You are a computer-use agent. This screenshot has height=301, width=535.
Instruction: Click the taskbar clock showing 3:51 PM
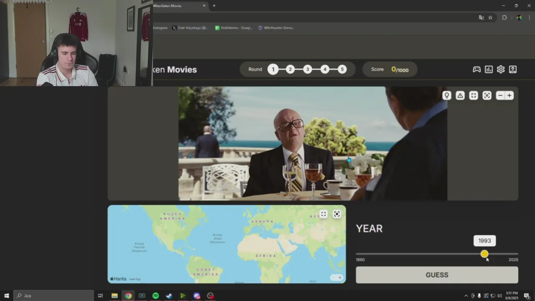[x=512, y=296]
